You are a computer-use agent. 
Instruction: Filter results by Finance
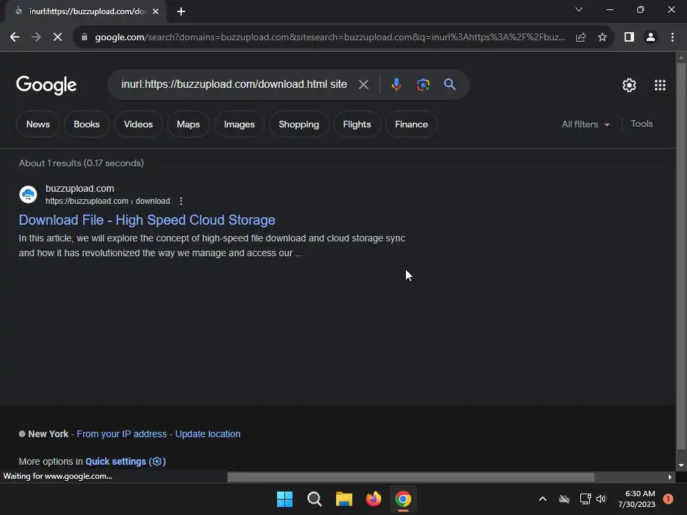coord(411,124)
